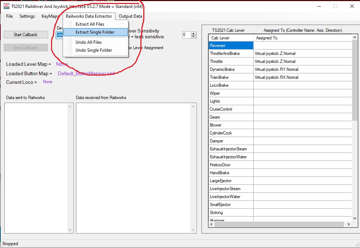The image size is (360, 248).
Task: Open the Settings menu
Action: [27, 16]
